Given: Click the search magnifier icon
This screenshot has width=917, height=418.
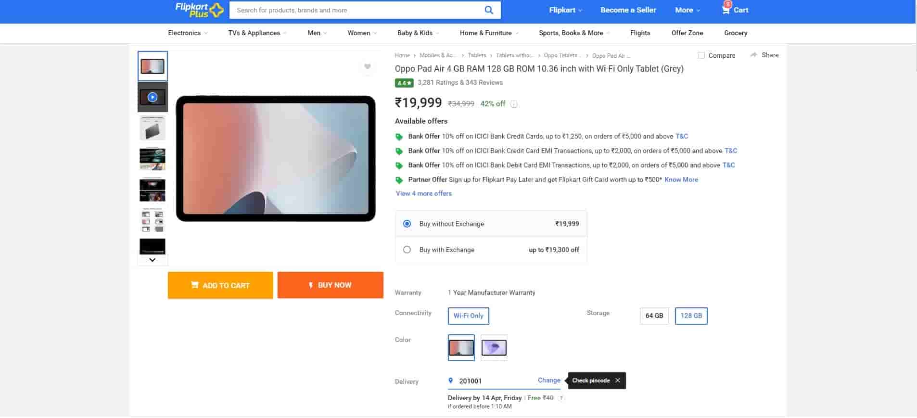Looking at the screenshot, I should [x=488, y=10].
